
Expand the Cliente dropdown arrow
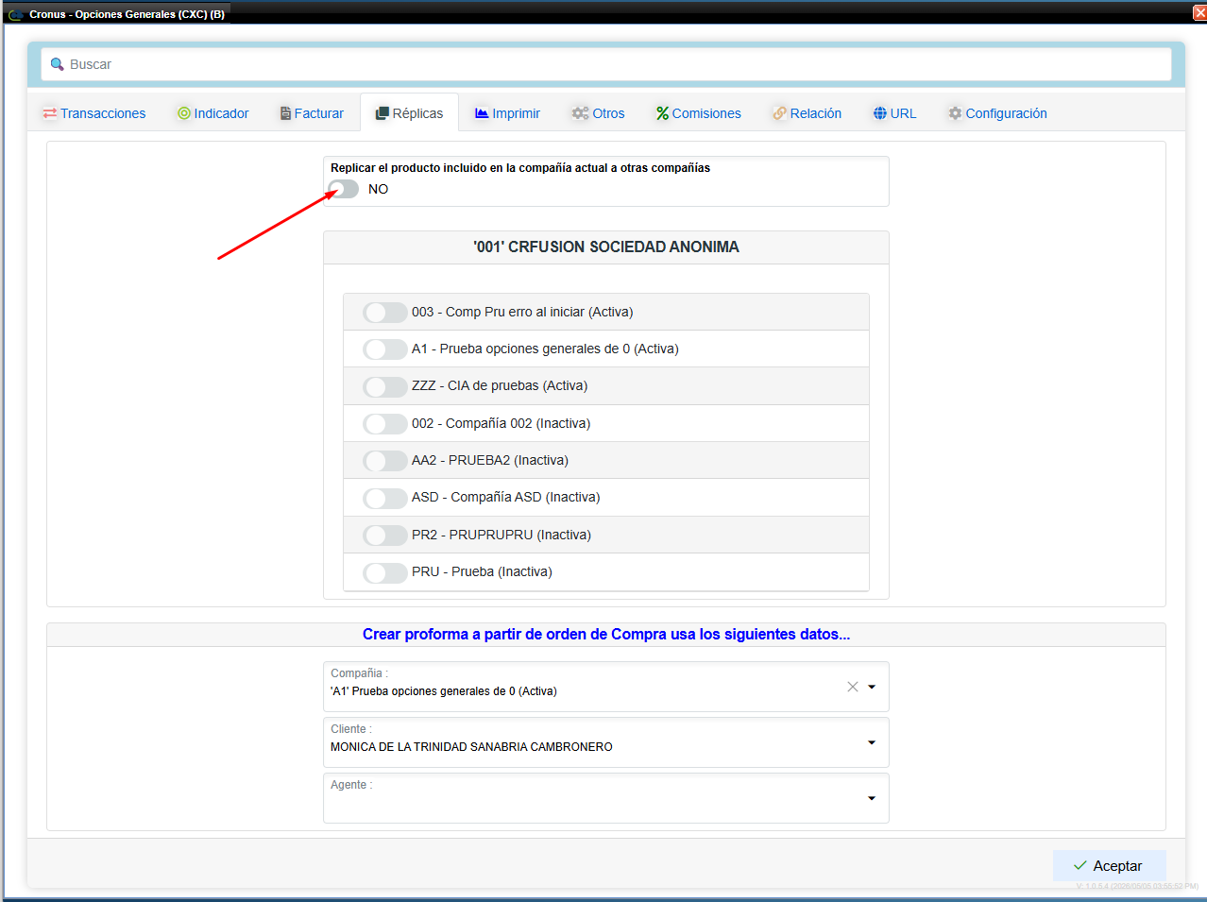[872, 742]
